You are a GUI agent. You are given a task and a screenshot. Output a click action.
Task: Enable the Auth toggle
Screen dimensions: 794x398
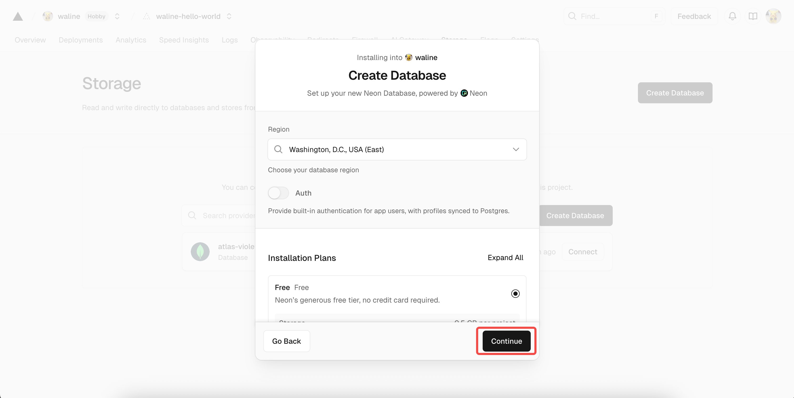[278, 193]
